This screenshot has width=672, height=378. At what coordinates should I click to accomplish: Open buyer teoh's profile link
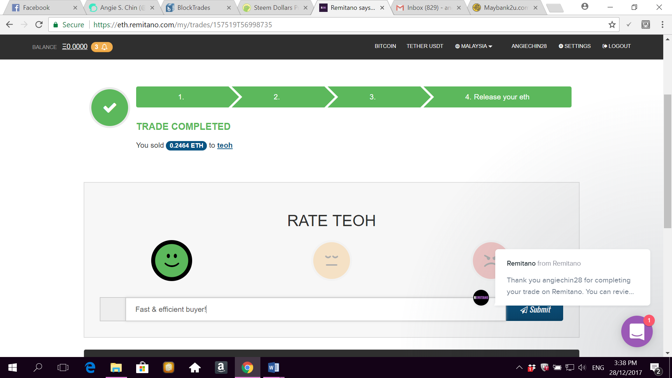225,145
